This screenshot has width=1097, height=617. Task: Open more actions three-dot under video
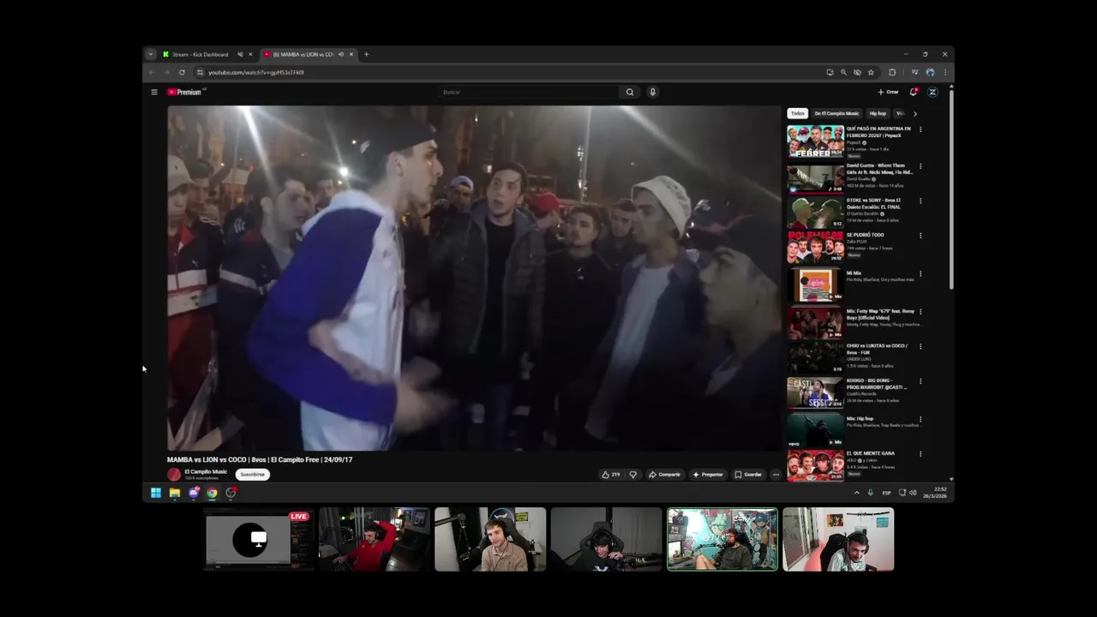pos(776,474)
